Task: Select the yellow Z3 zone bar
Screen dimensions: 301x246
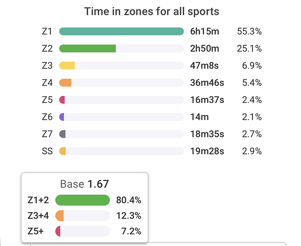Action: tap(67, 65)
